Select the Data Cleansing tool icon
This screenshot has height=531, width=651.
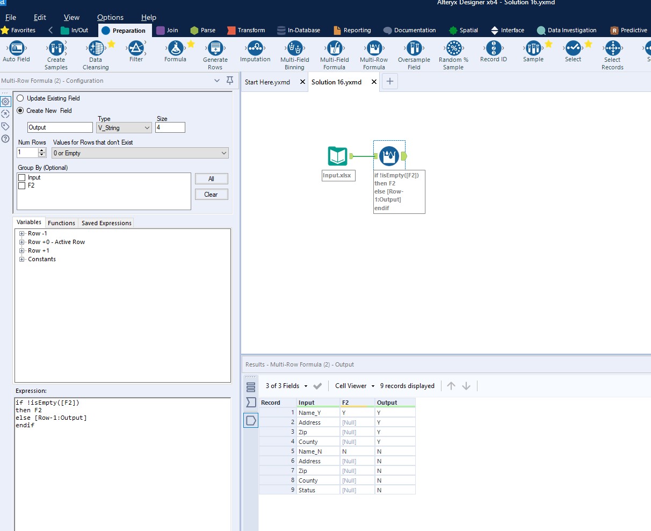pos(96,48)
